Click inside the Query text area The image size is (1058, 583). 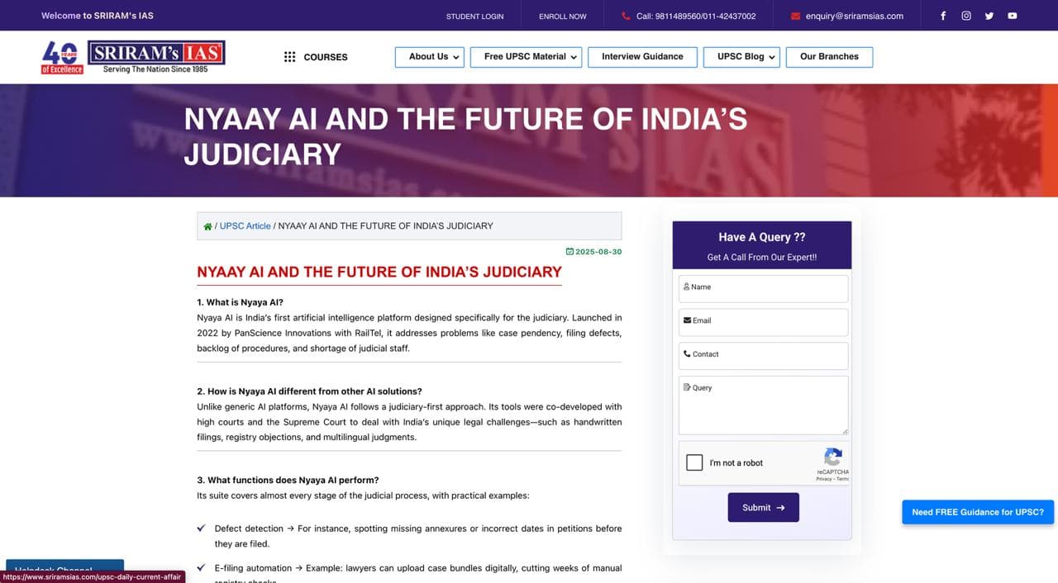pos(762,405)
